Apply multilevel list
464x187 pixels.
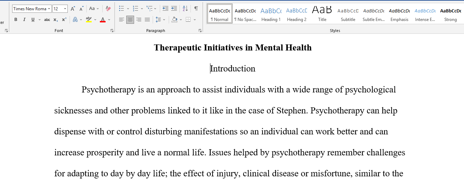149,9
